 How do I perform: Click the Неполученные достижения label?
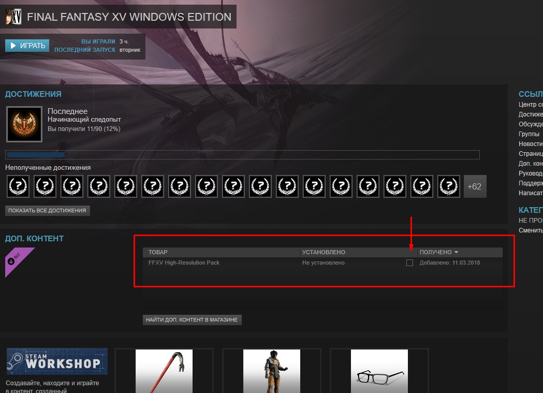[48, 168]
